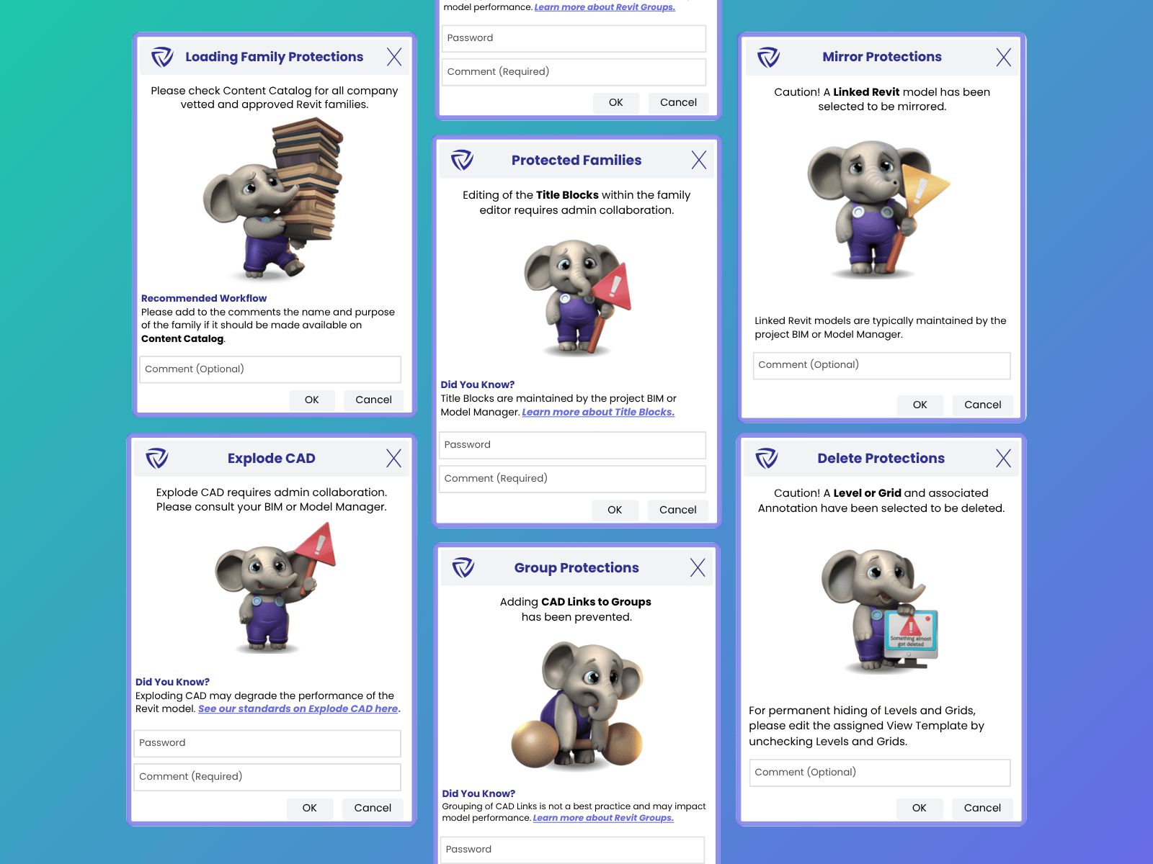
Task: Click Did You Know? heading in Explode CAD
Action: pyautogui.click(x=173, y=682)
